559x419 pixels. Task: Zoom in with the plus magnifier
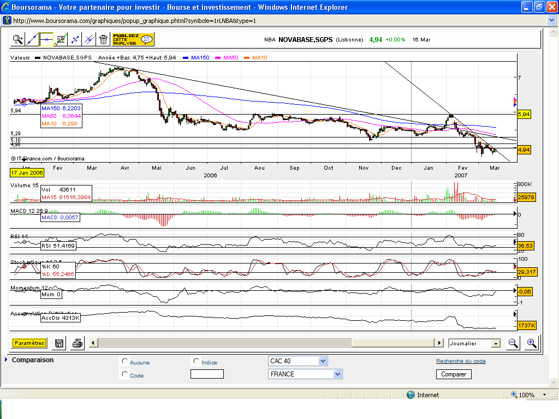point(531,343)
